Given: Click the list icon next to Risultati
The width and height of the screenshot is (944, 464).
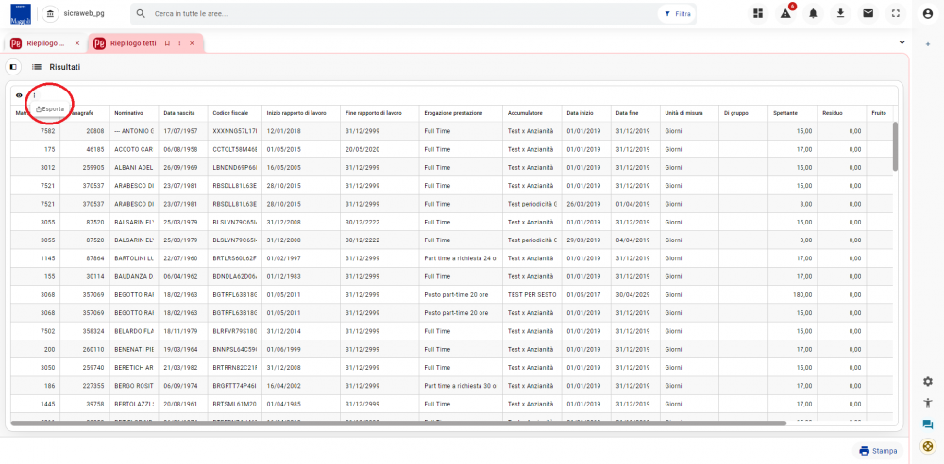Looking at the screenshot, I should pyautogui.click(x=37, y=67).
